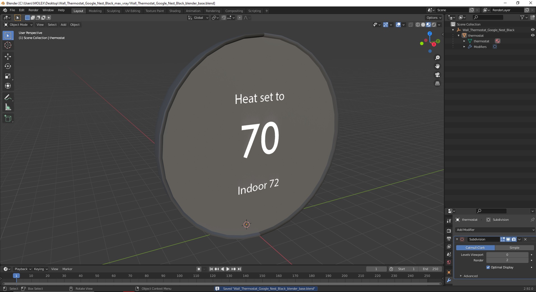This screenshot has width=536, height=292.
Task: Choose the Select Box tool
Action: point(8,35)
